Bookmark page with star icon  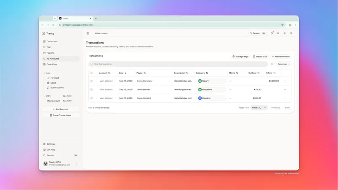coord(282,25)
